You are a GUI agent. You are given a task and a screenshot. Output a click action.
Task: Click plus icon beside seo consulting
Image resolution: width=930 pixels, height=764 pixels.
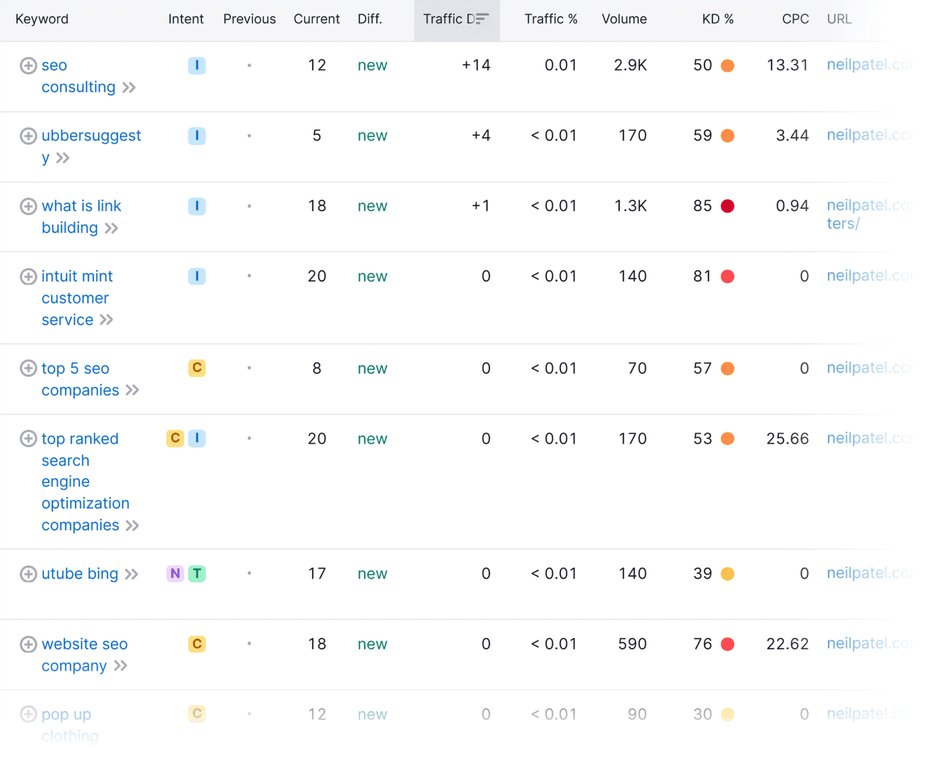[28, 65]
